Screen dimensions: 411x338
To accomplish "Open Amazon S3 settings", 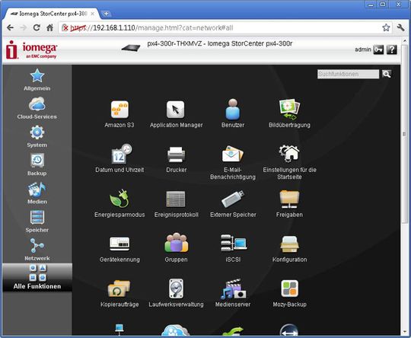I will (x=119, y=113).
